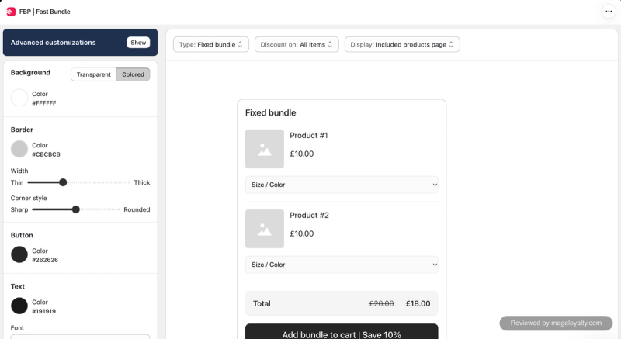The height and width of the screenshot is (339, 621).
Task: Click the 'Rounded' corner label
Action: coord(137,209)
